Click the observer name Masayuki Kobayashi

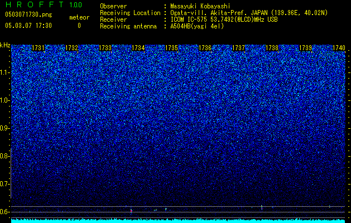(x=200, y=6)
